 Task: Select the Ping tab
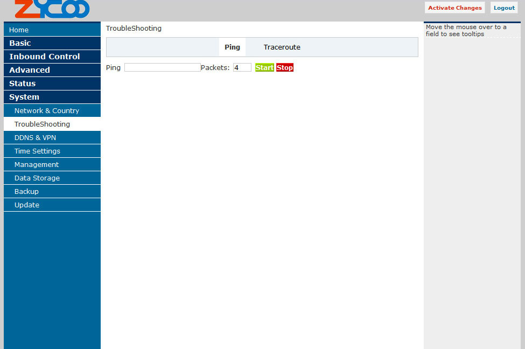pos(232,47)
